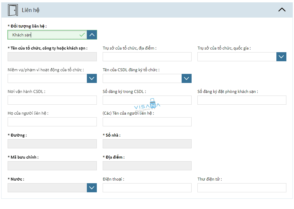
Task: Focus the Tên của tổ chức, công ty hoặc khách sạn field
Action: coord(52,57)
